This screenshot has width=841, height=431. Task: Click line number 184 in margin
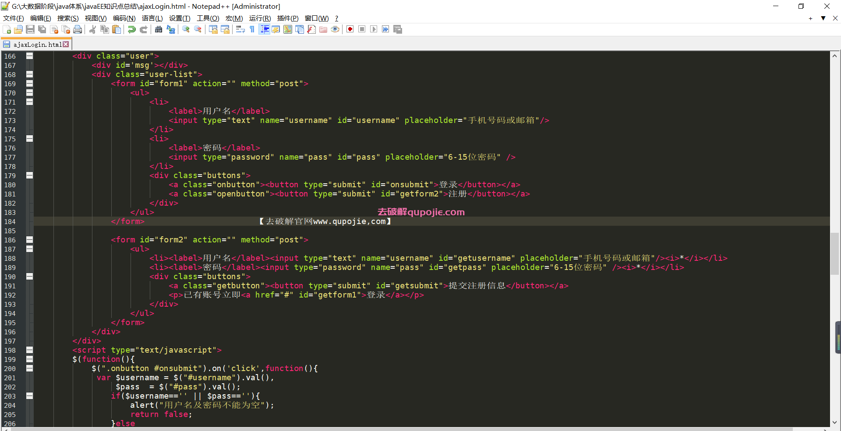tap(10, 222)
